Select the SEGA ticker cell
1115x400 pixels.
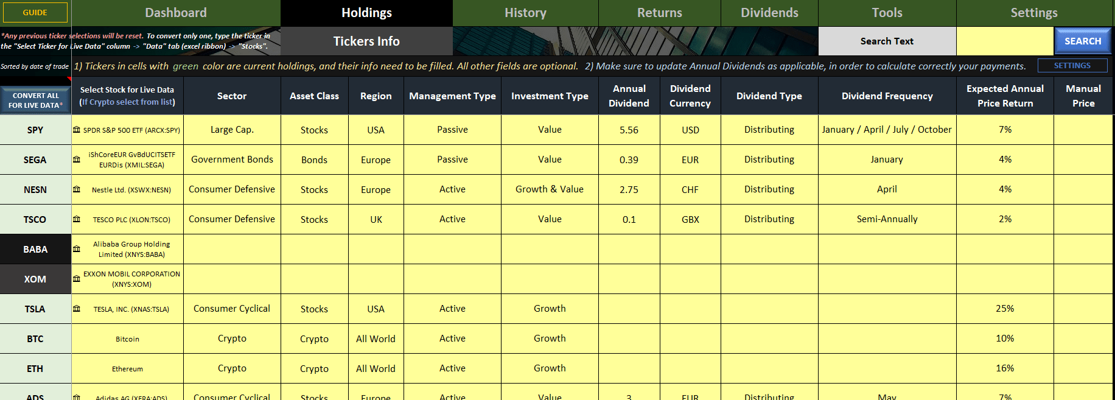[x=35, y=160]
